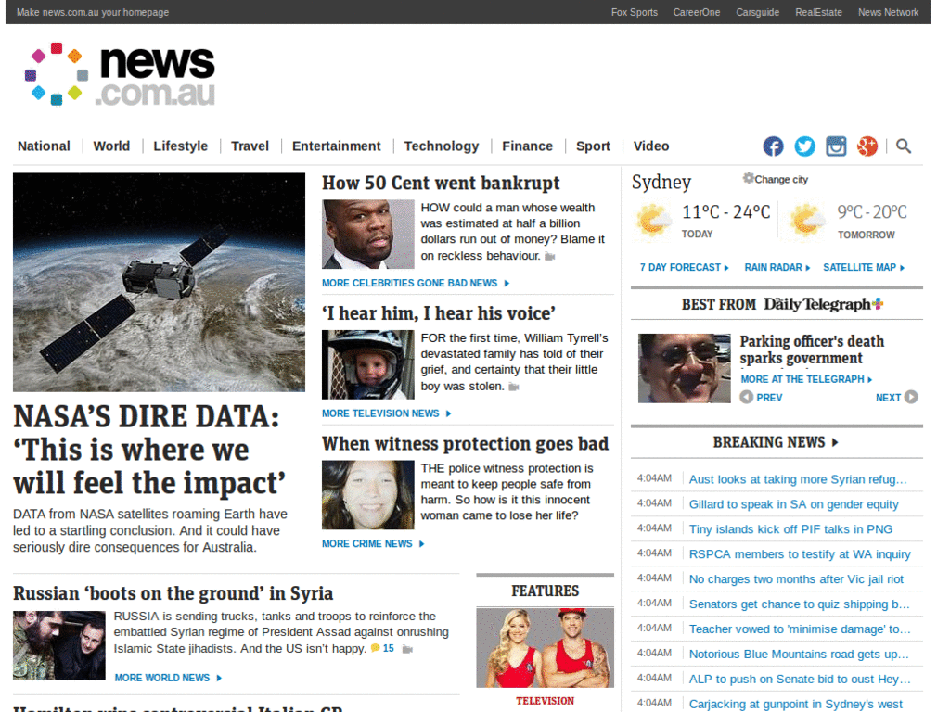The width and height of the screenshot is (950, 712).
Task: Click the Daily Telegraph logo
Action: pyautogui.click(x=823, y=304)
